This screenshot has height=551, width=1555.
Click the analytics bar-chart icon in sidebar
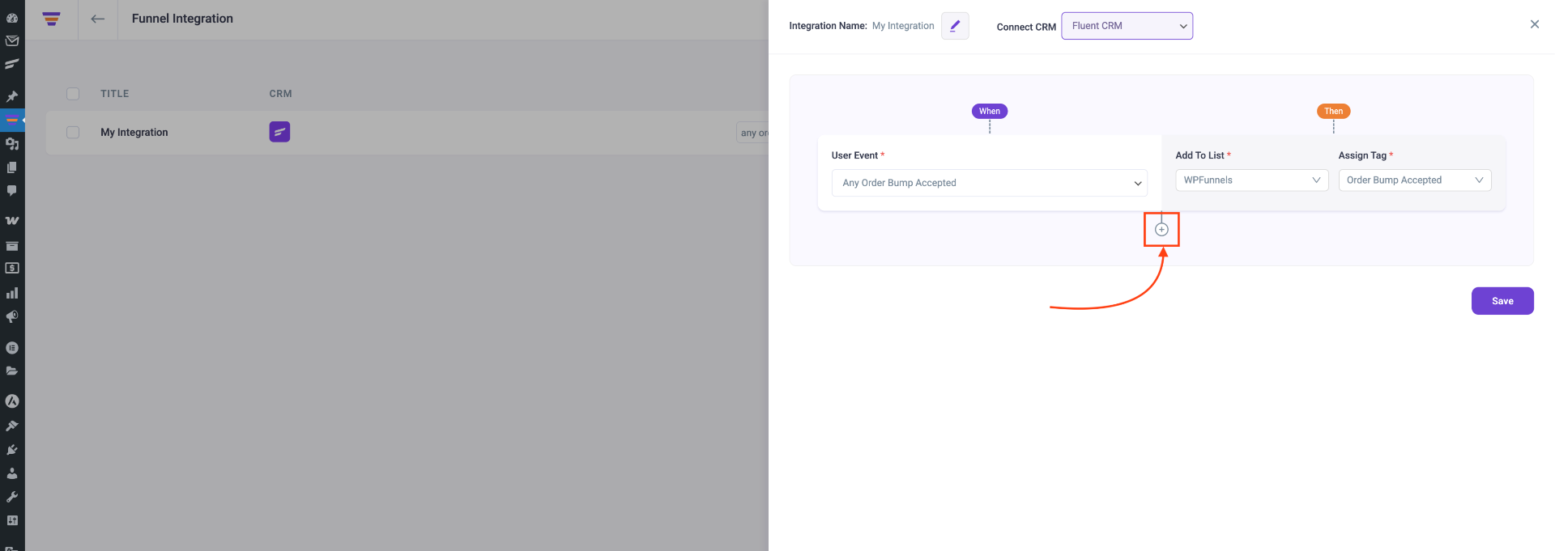click(x=12, y=292)
